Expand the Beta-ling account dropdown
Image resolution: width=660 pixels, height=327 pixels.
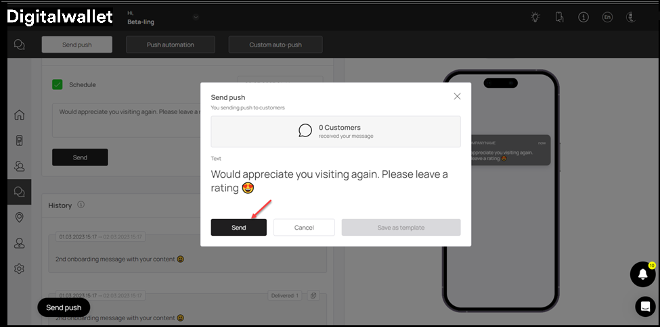click(x=196, y=18)
